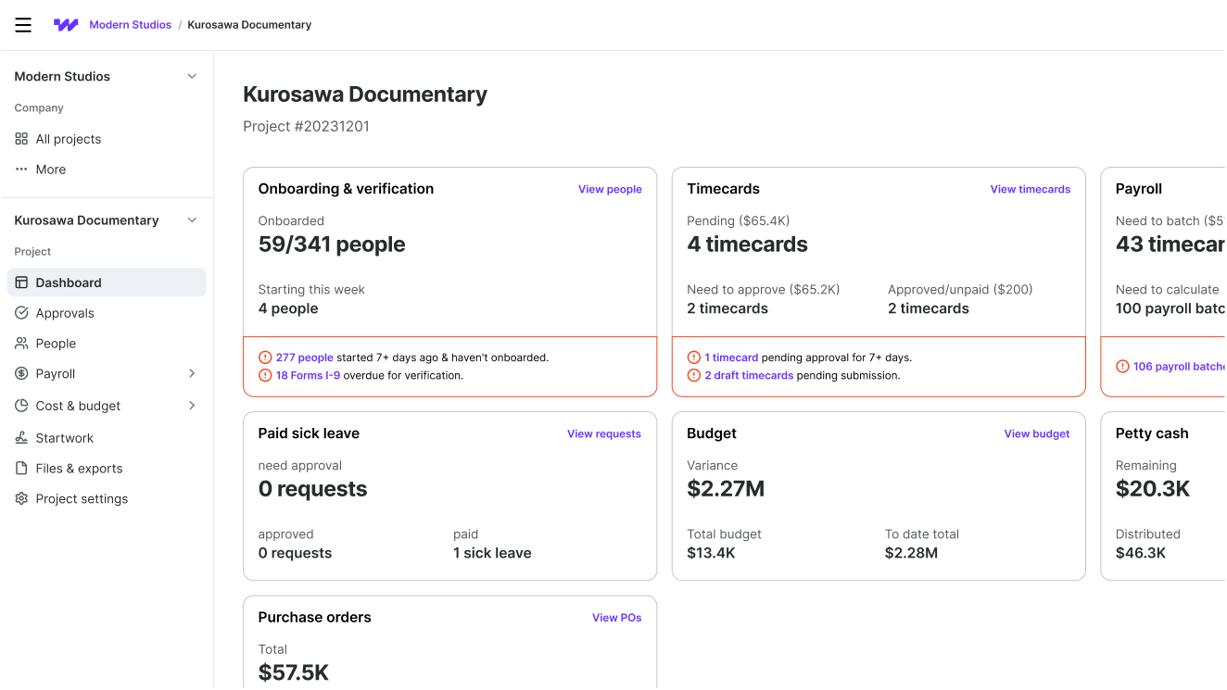Collapse the Kurosawa Documentary project section
Viewport: 1227px width, 690px height.
[x=192, y=220]
